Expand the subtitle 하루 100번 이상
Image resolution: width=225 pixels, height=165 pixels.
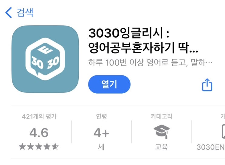[x=150, y=63]
